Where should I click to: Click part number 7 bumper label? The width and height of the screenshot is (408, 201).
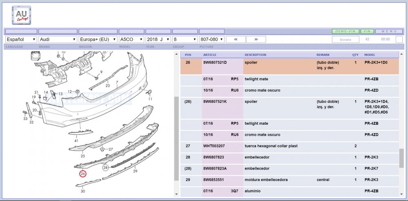click(117, 82)
